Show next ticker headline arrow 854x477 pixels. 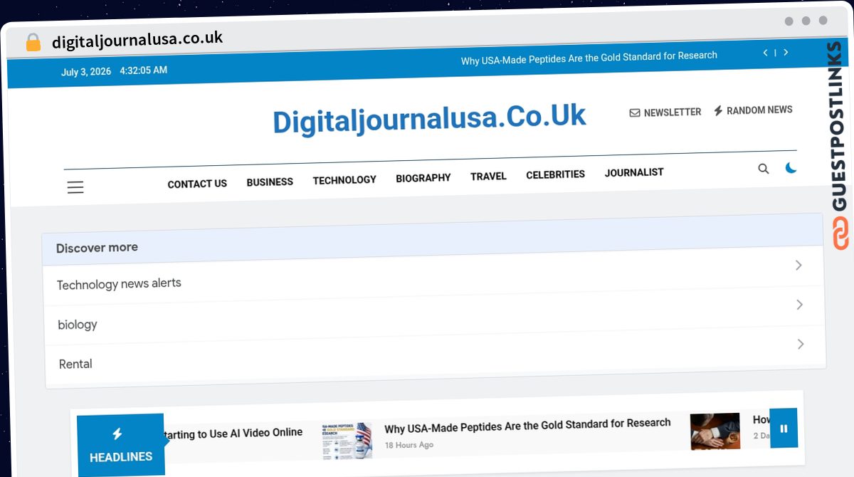tap(786, 53)
